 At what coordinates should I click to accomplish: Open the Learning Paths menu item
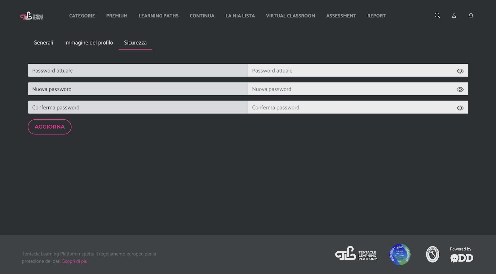pyautogui.click(x=158, y=16)
